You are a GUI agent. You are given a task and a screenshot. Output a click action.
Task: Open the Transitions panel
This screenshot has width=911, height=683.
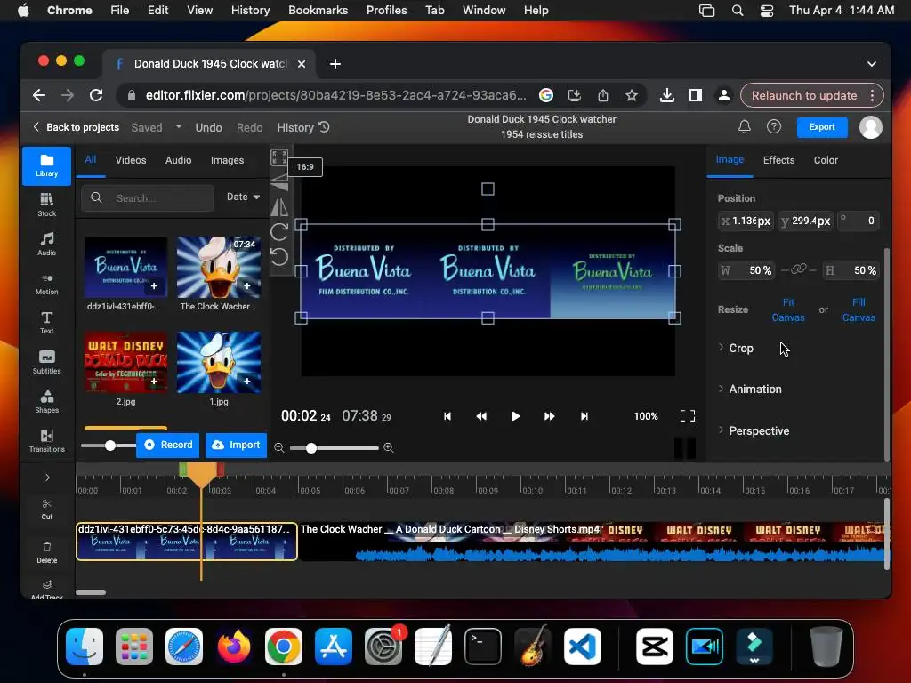click(x=46, y=440)
